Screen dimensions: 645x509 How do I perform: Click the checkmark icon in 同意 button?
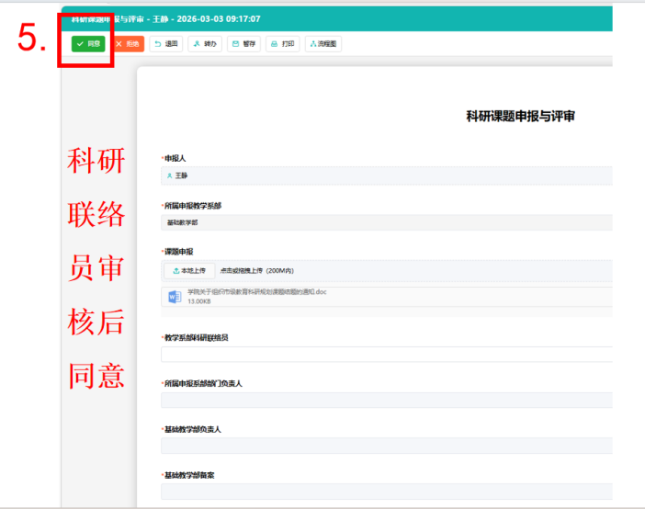coord(81,43)
